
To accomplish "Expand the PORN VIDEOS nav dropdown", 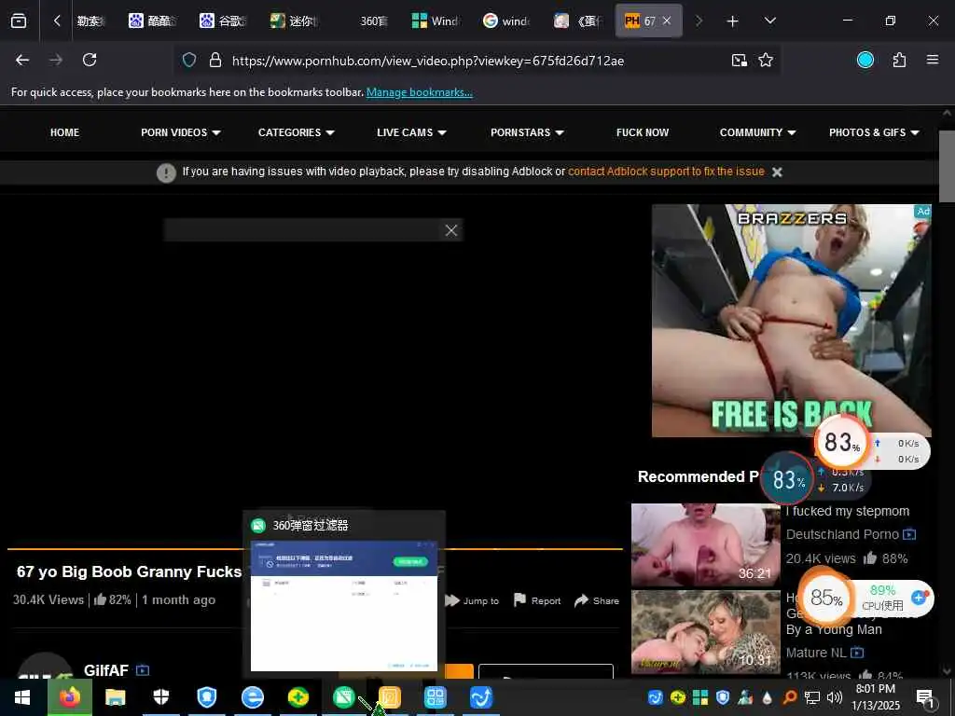I will pos(181,132).
